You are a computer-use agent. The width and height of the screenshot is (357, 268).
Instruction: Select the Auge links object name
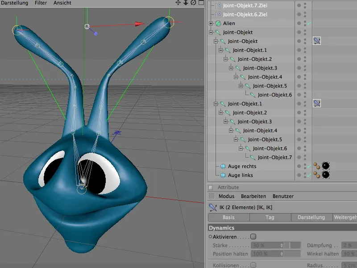pos(240,175)
